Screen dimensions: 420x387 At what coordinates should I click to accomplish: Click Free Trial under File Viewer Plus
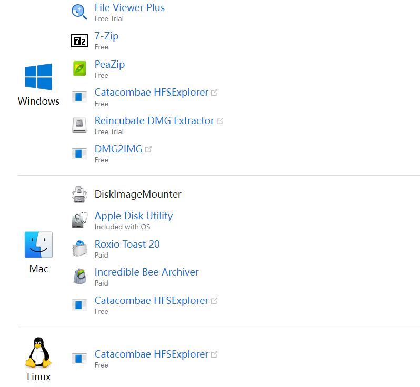(x=109, y=19)
